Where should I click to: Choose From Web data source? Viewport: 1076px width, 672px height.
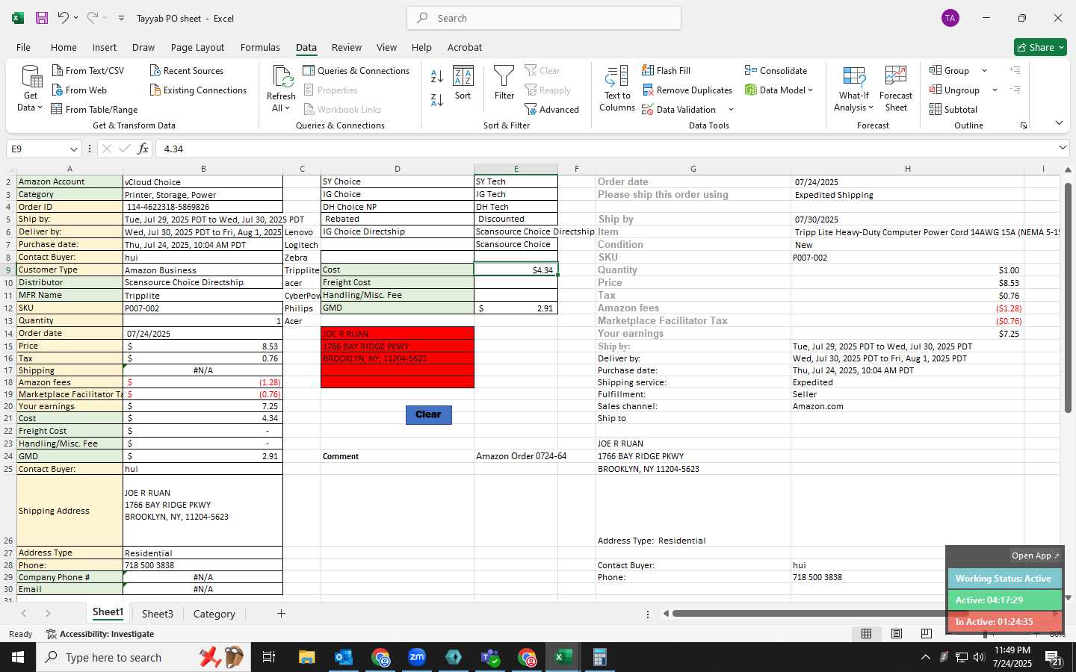[80, 90]
